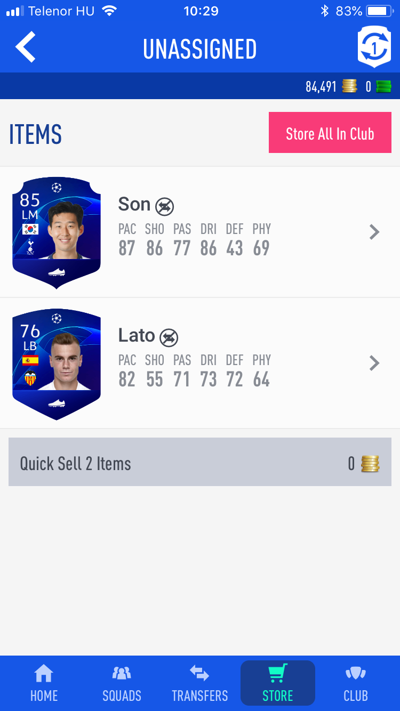Quick Sell 2 Items
The image size is (400, 711).
pyautogui.click(x=200, y=462)
